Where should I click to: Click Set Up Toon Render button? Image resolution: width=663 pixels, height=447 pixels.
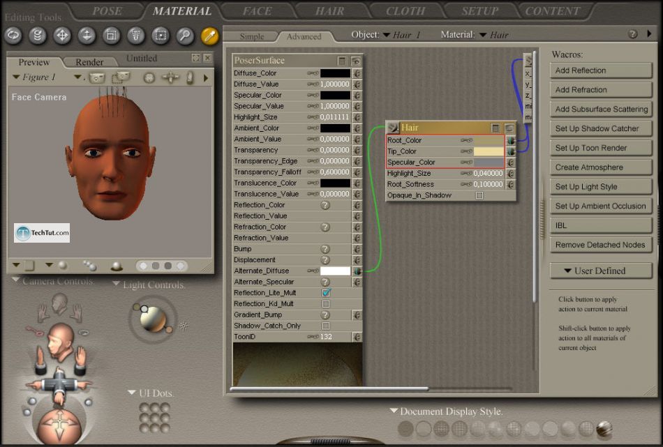coord(600,149)
